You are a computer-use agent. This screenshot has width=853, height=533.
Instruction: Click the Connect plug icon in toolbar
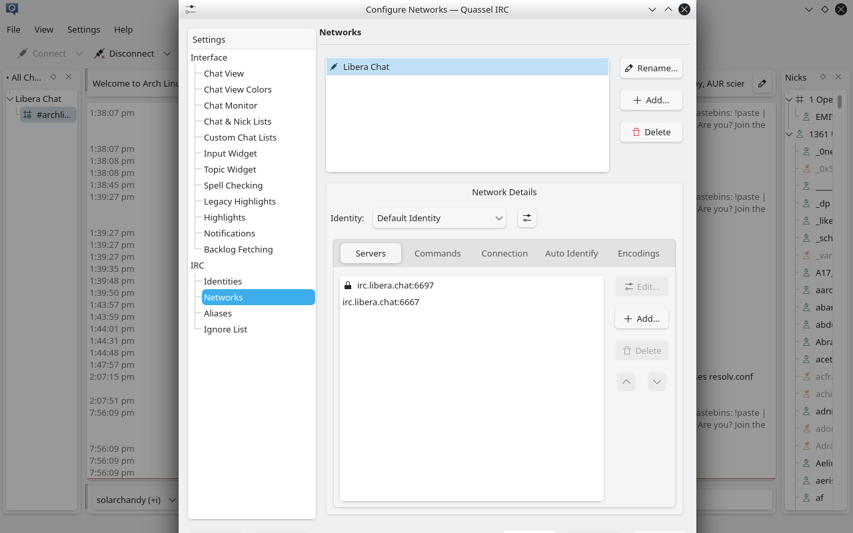[x=23, y=53]
